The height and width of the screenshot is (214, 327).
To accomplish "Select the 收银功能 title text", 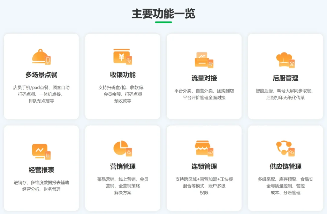I will click(x=123, y=75).
